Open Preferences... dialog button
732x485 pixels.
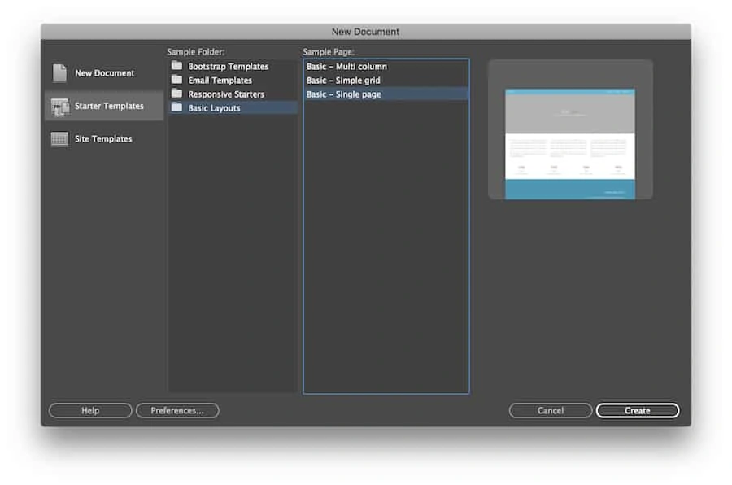click(x=177, y=411)
